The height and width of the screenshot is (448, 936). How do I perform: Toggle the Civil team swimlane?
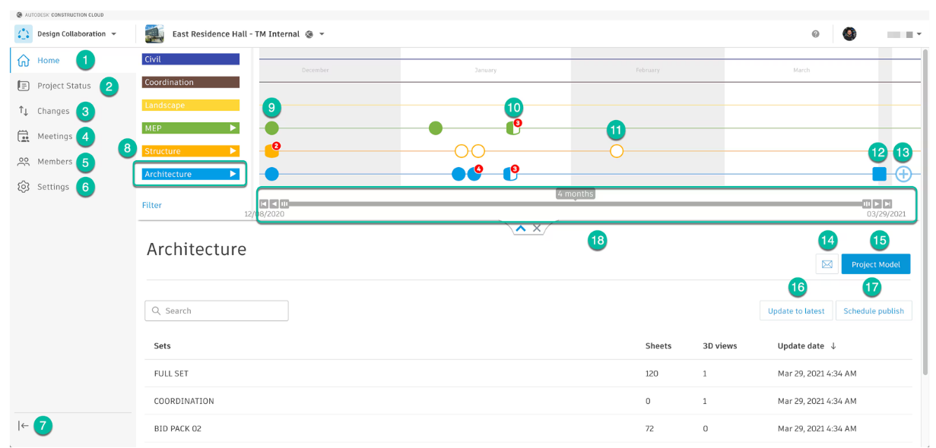pos(190,58)
